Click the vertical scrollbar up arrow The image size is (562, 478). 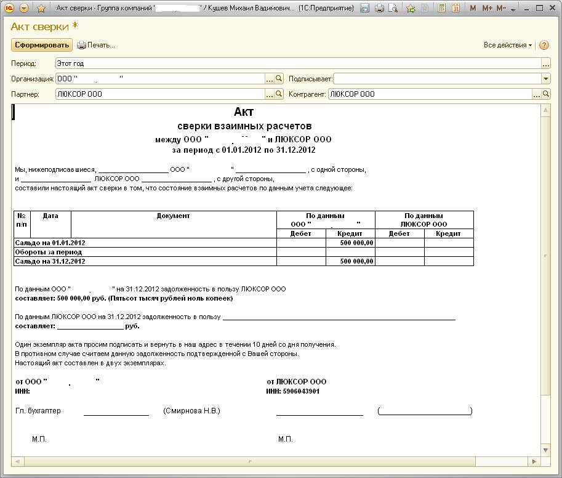545,110
